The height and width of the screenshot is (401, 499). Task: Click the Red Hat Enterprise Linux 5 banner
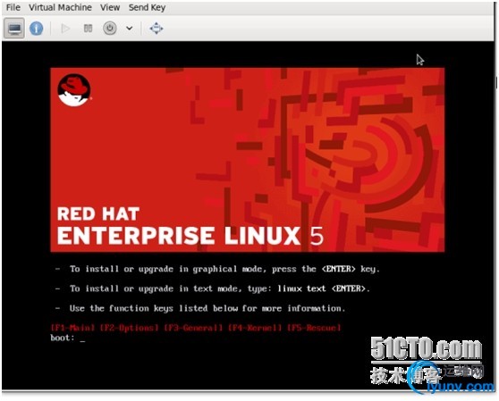tap(248, 160)
